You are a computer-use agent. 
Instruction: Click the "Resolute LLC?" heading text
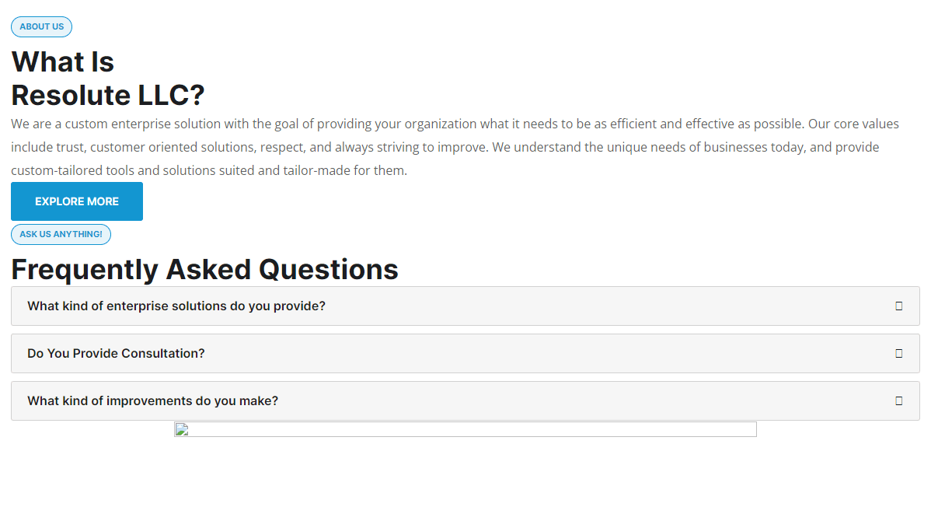coord(108,96)
